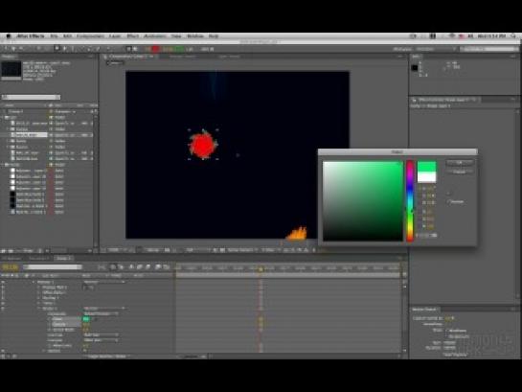Screen dimensions: 522x392
Task: Open the Effect menu
Action: pos(133,36)
